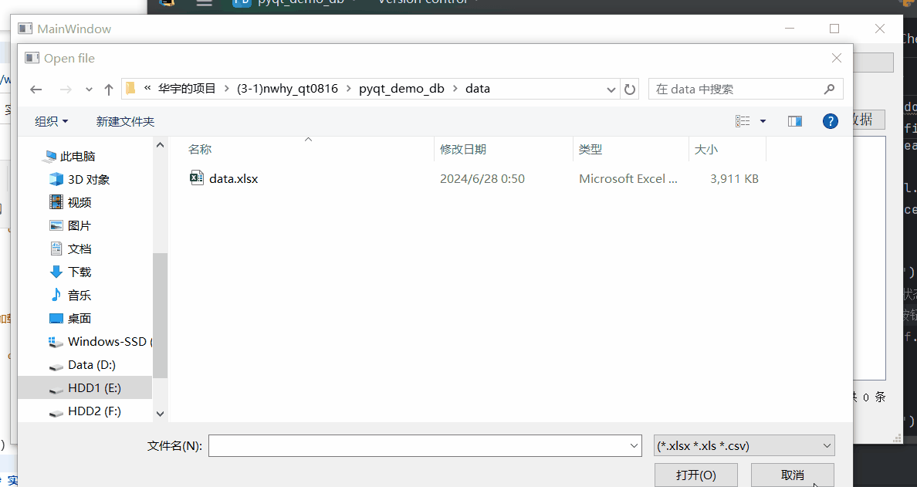Close the Open file dialog
Viewport: 917px width, 487px height.
837,58
